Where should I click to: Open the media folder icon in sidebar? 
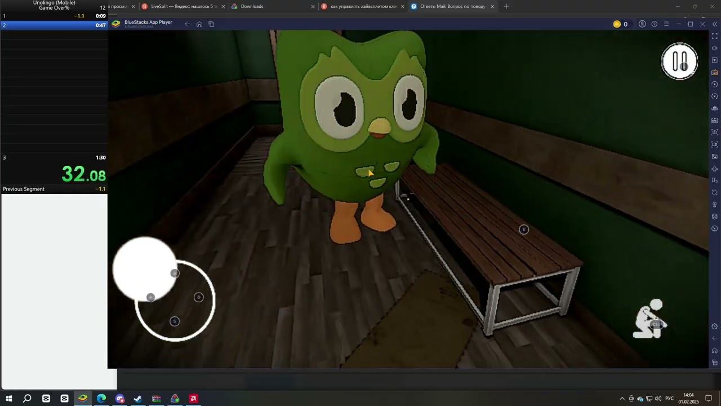(715, 156)
